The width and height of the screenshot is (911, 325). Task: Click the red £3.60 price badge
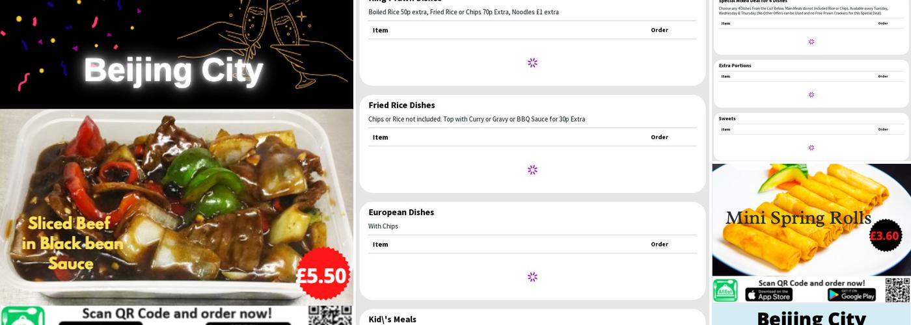tap(885, 235)
